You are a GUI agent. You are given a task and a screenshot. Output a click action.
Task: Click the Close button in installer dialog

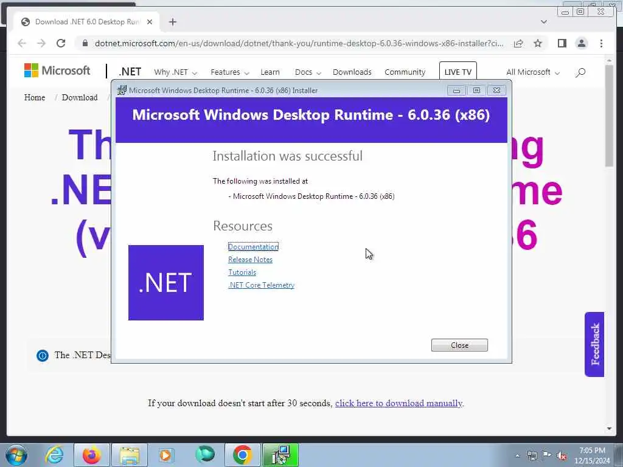pyautogui.click(x=459, y=345)
